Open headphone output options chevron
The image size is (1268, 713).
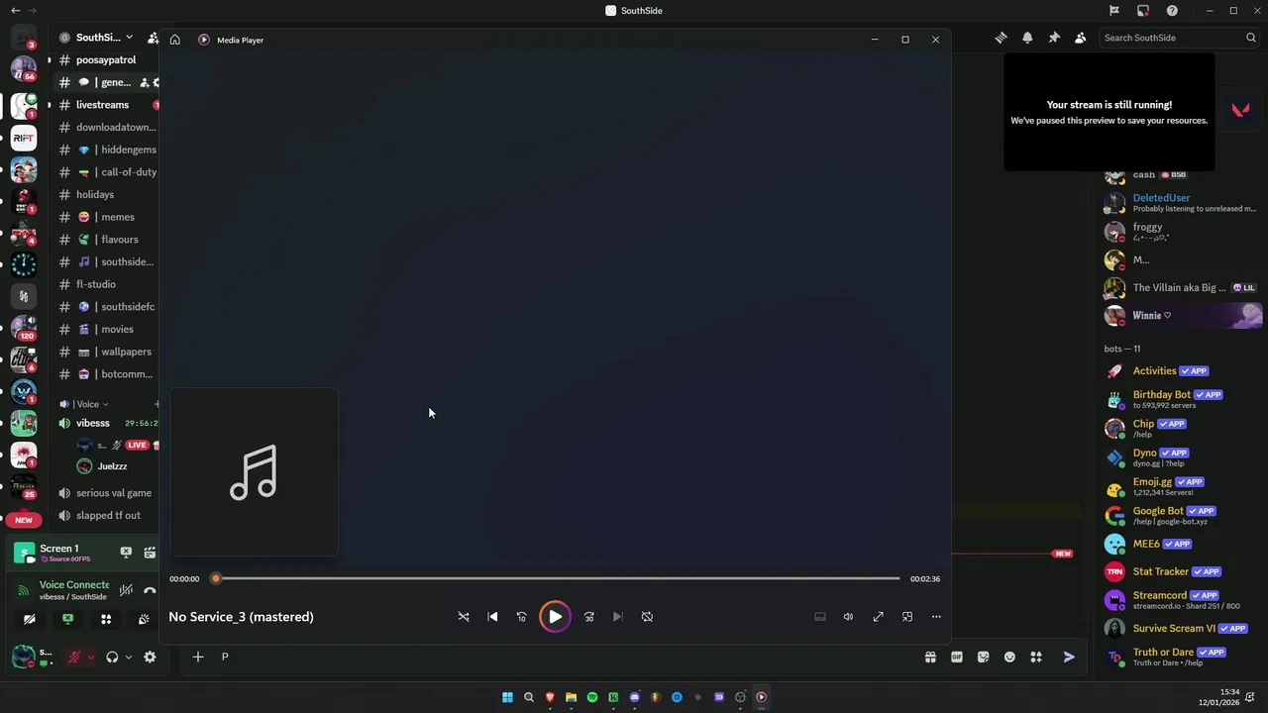[x=128, y=657]
